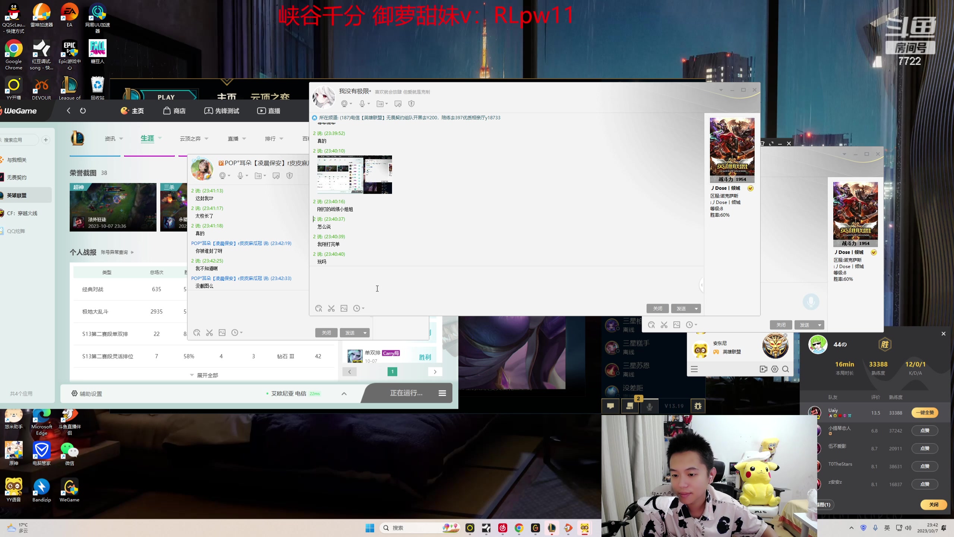The width and height of the screenshot is (954, 537).
Task: Click 一键全赞 button for Uaiy
Action: 925,412
